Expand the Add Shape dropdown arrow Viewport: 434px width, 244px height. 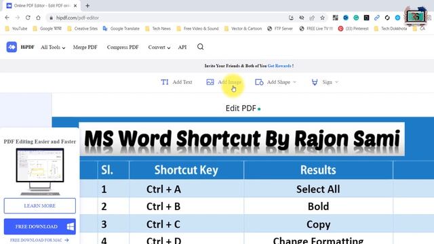[294, 82]
